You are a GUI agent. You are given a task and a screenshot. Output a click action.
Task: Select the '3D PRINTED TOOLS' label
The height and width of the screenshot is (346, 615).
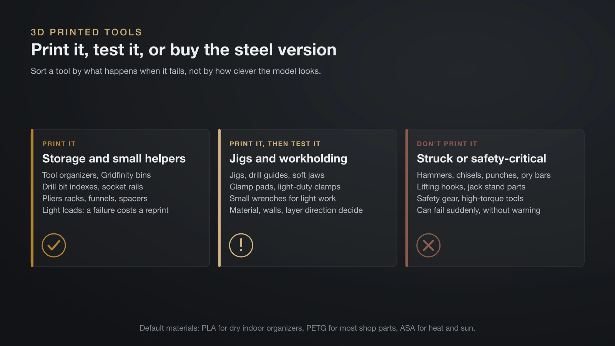[86, 32]
